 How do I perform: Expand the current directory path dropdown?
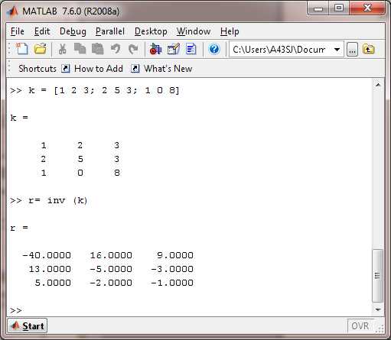coord(337,50)
